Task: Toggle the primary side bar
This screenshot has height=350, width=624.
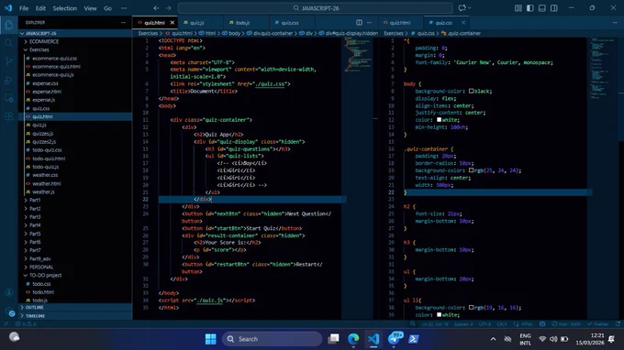Action: click(x=530, y=8)
